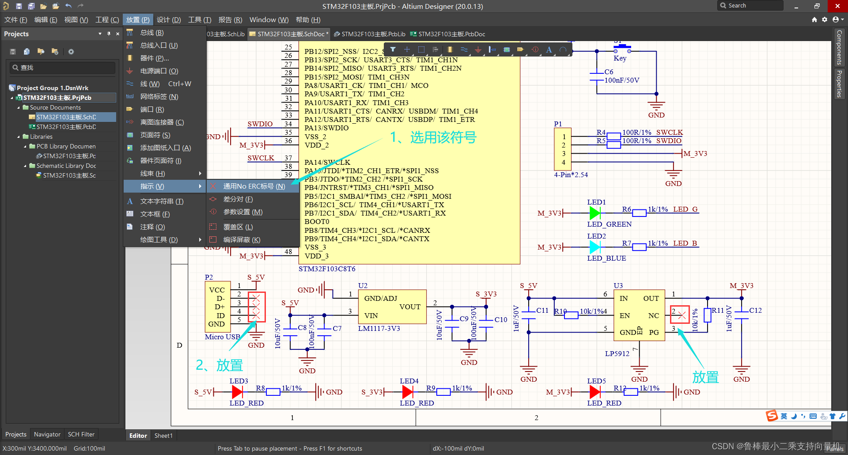Open the Navigator panel tab
This screenshot has height=455, width=848.
(x=47, y=434)
